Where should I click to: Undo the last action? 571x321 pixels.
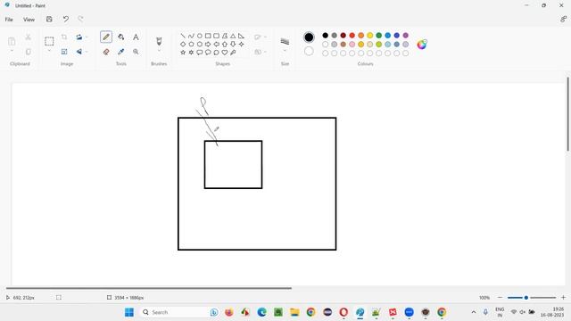(x=65, y=20)
